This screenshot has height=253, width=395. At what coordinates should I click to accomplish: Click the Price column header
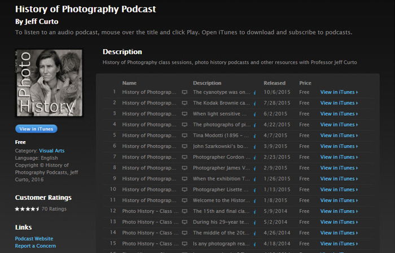[x=305, y=83]
